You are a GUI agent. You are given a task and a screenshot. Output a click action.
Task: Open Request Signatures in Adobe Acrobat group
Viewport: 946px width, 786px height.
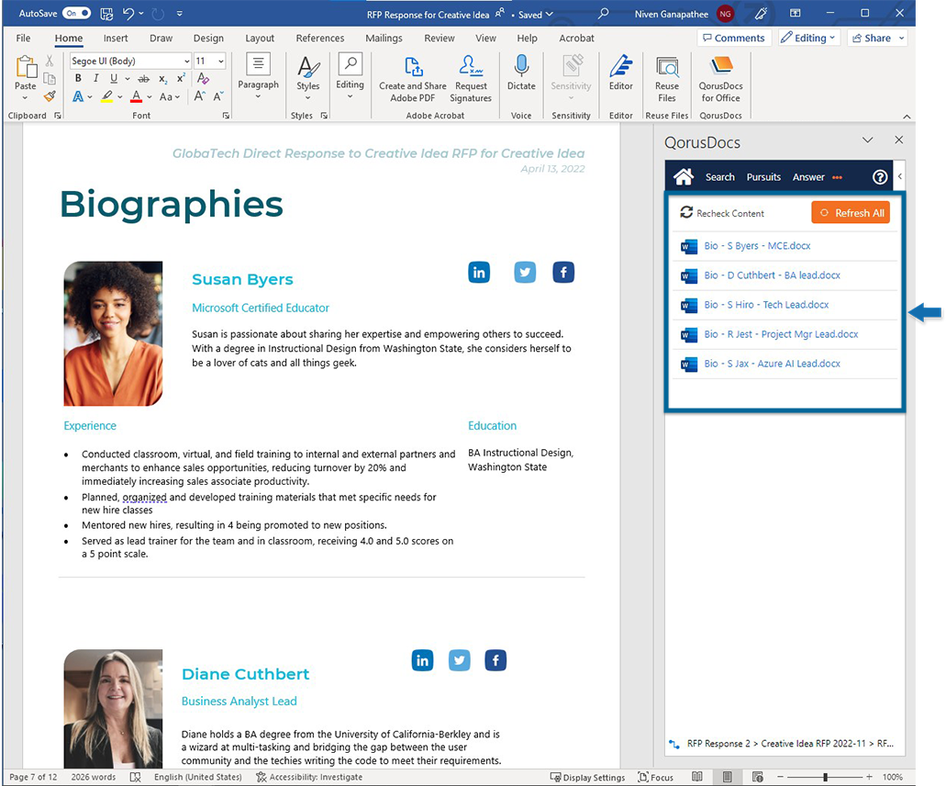point(471,79)
